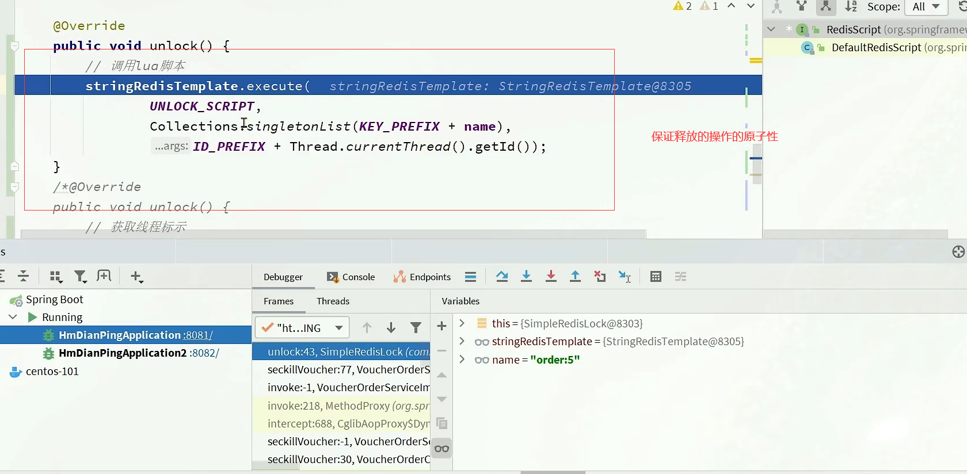Select seckillVoucher:77 stack frame

(x=341, y=369)
